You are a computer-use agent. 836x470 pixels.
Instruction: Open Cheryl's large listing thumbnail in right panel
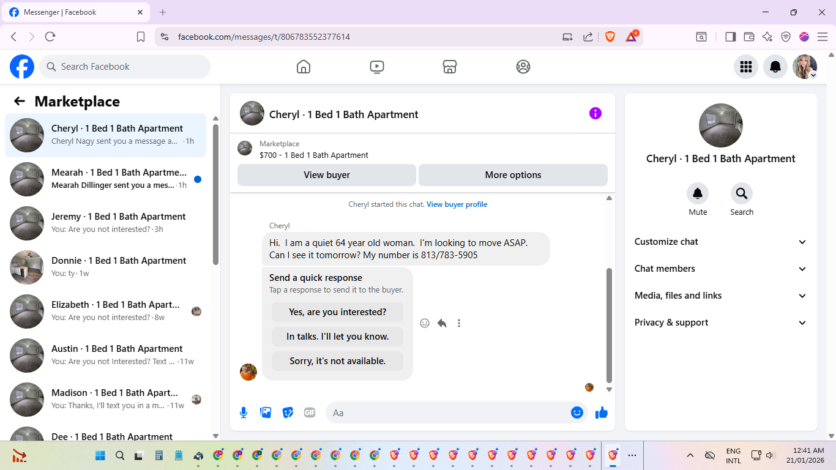pyautogui.click(x=721, y=125)
